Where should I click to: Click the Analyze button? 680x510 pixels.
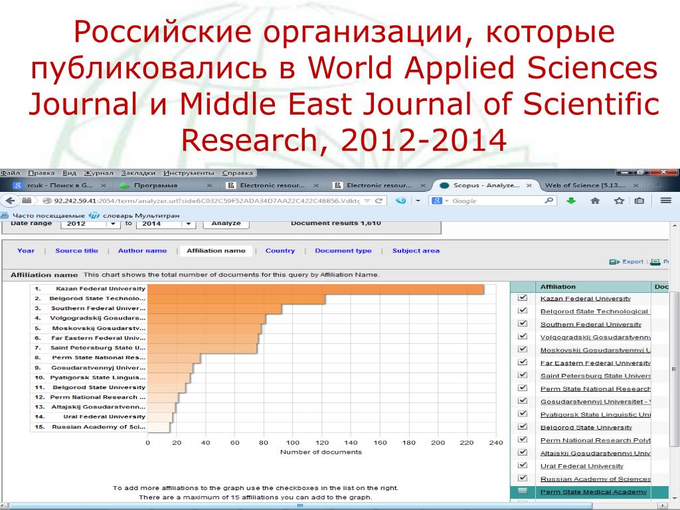pyautogui.click(x=226, y=224)
